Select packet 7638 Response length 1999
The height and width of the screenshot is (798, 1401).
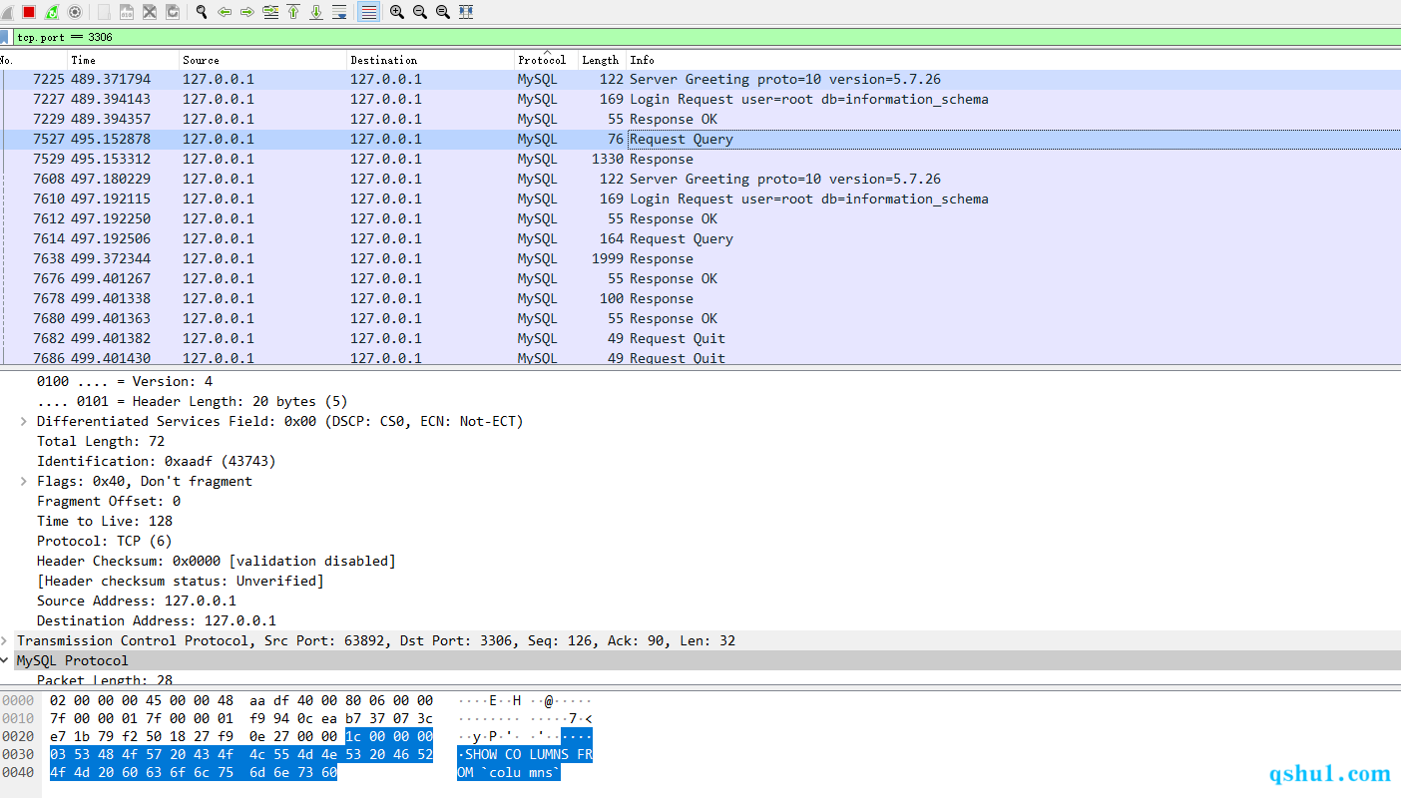click(700, 258)
